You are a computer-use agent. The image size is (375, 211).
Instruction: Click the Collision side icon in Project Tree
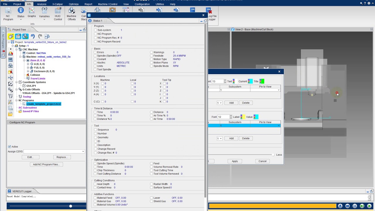[x=11, y=72]
